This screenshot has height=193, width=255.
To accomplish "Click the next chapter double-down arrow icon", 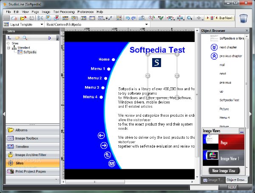I will (x=214, y=47).
